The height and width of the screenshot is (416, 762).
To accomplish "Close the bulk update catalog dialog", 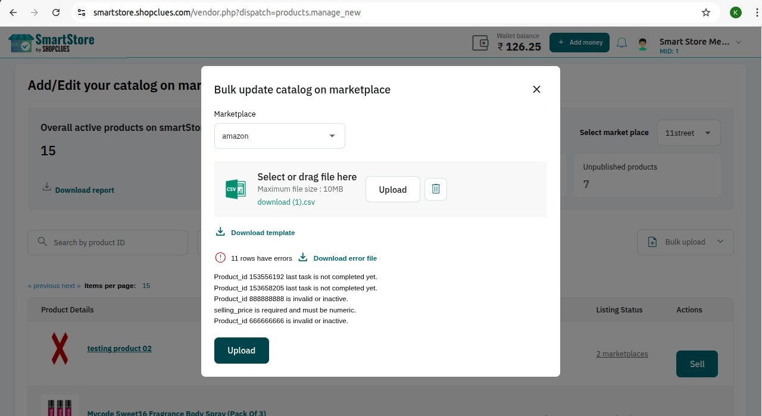I will (x=536, y=89).
